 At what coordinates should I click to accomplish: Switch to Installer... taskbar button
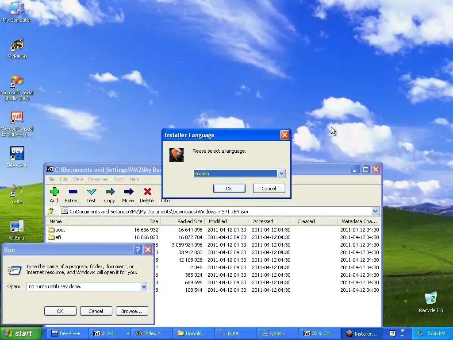pos(362,334)
